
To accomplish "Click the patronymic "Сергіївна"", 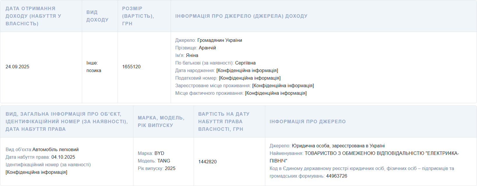I will pyautogui.click(x=245, y=63).
